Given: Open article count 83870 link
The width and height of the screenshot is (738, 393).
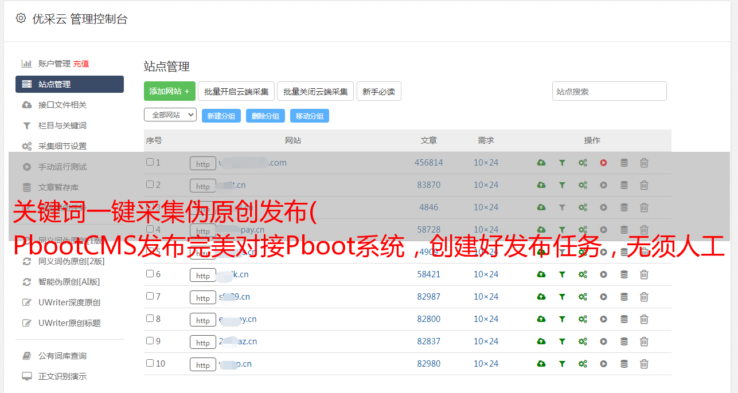Looking at the screenshot, I should coord(429,185).
